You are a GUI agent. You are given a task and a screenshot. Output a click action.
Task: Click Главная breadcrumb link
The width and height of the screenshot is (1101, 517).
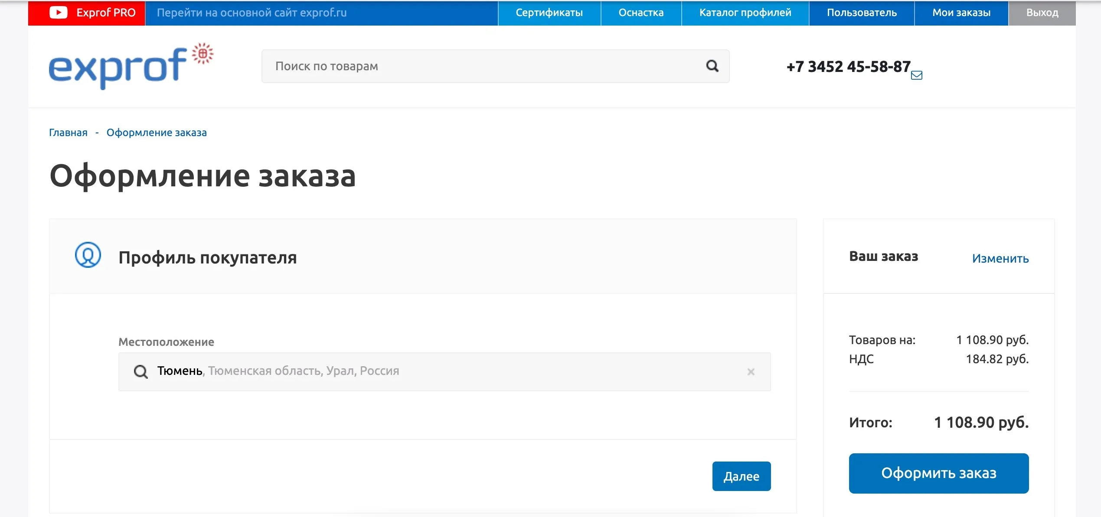tap(68, 133)
